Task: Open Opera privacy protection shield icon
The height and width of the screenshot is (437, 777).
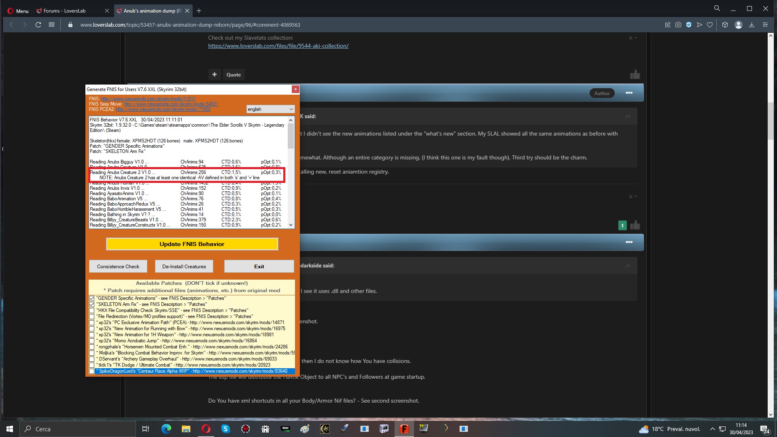Action: (x=689, y=25)
